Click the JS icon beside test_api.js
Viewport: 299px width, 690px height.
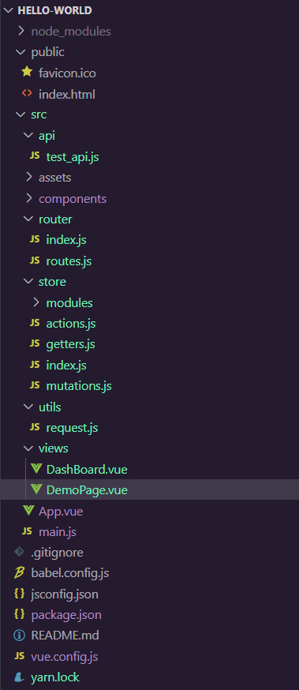coord(35,156)
